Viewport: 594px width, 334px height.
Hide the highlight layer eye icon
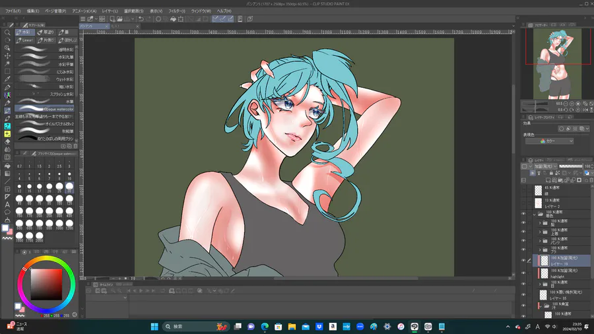coord(523,273)
